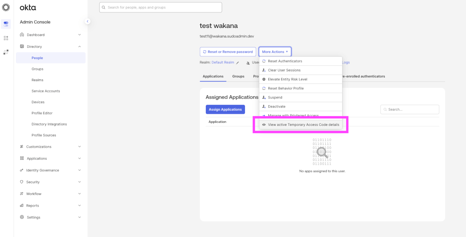Screen dimensions: 466x237
Task: Open the app integrations grid-plus icon in left rail
Action: tap(6, 38)
